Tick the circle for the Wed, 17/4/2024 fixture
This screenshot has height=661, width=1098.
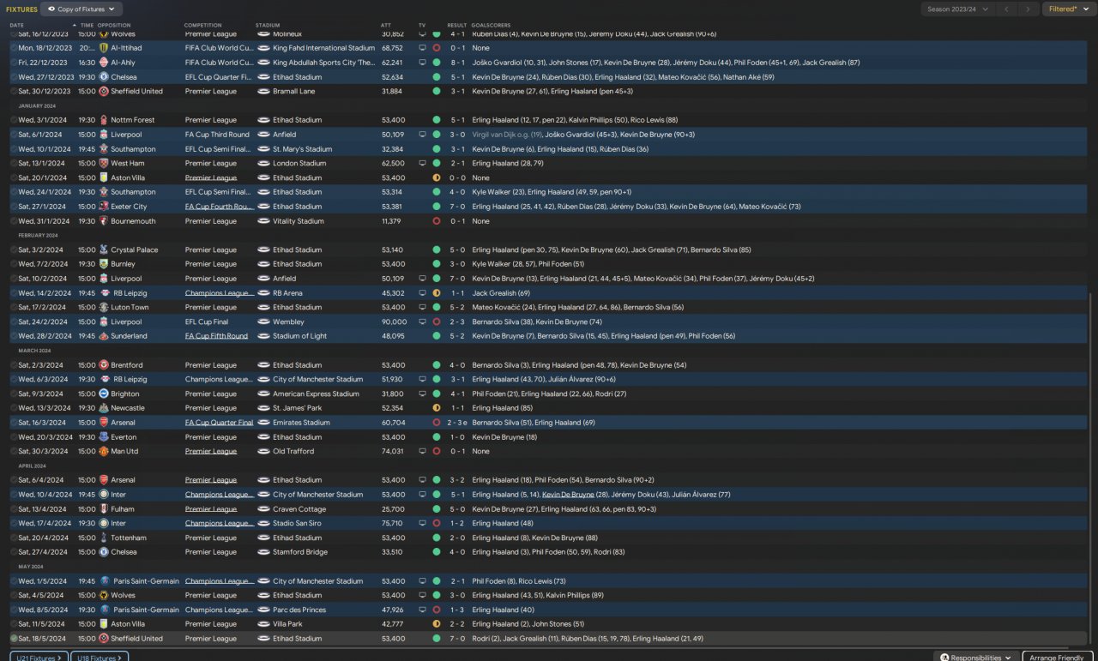tap(13, 523)
